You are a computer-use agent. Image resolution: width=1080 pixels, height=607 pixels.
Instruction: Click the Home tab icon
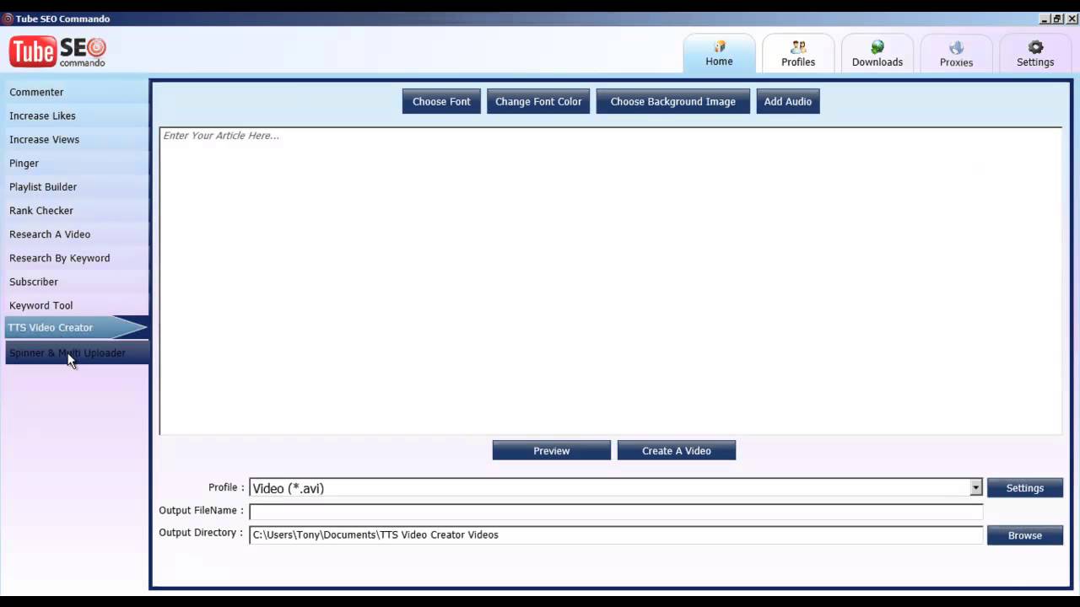click(x=719, y=46)
